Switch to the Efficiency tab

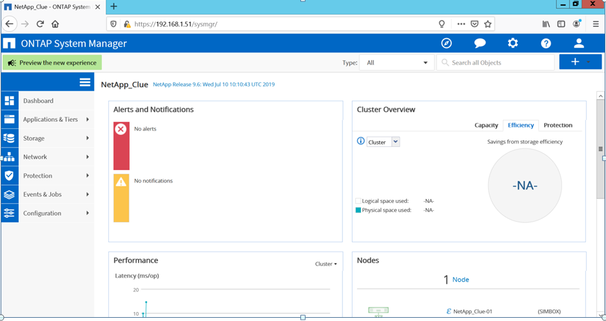[x=521, y=125]
